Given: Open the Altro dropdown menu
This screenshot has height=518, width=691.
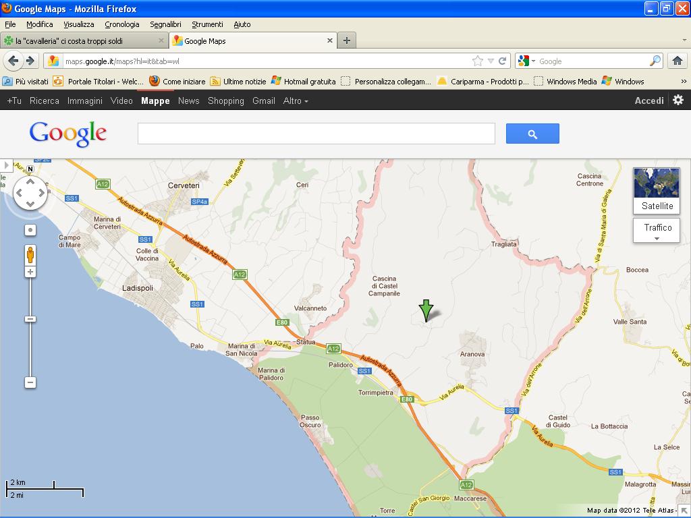Looking at the screenshot, I should (296, 100).
